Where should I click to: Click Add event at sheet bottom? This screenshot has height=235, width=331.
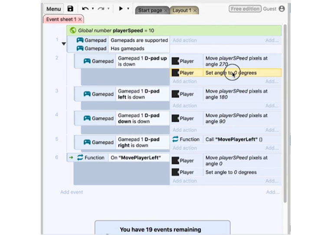[72, 192]
